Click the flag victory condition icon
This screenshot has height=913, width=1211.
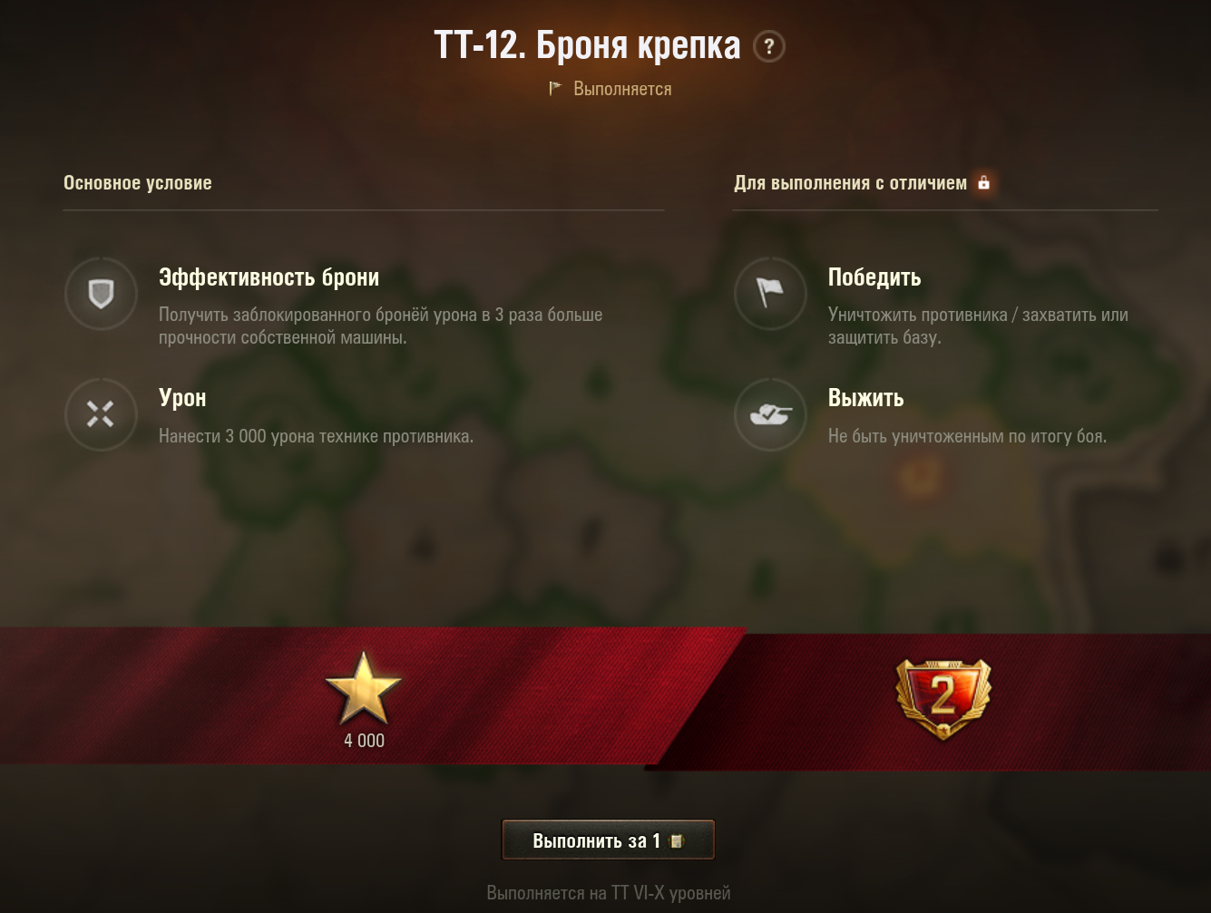(770, 293)
